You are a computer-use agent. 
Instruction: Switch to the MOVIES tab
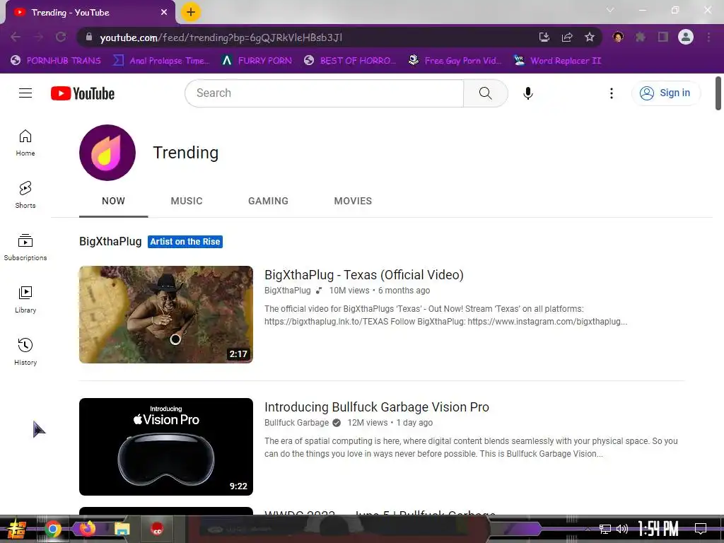click(x=354, y=201)
